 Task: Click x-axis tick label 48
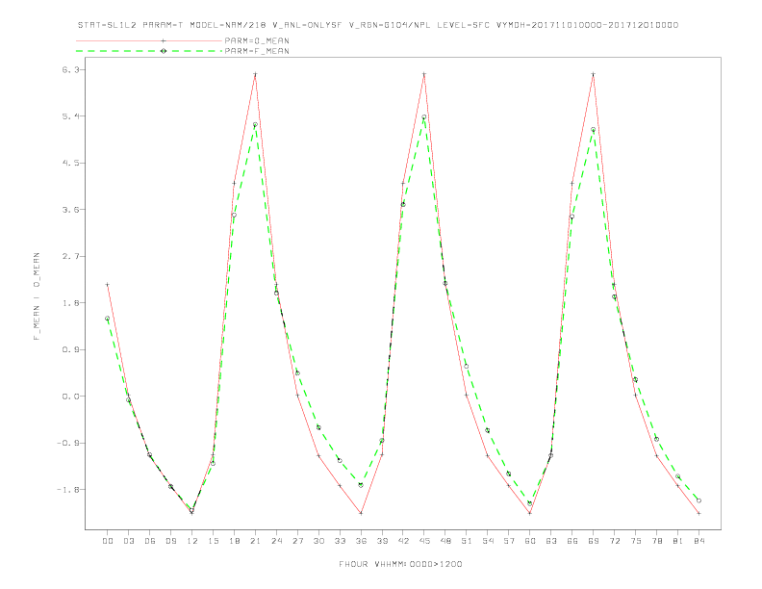pos(445,541)
